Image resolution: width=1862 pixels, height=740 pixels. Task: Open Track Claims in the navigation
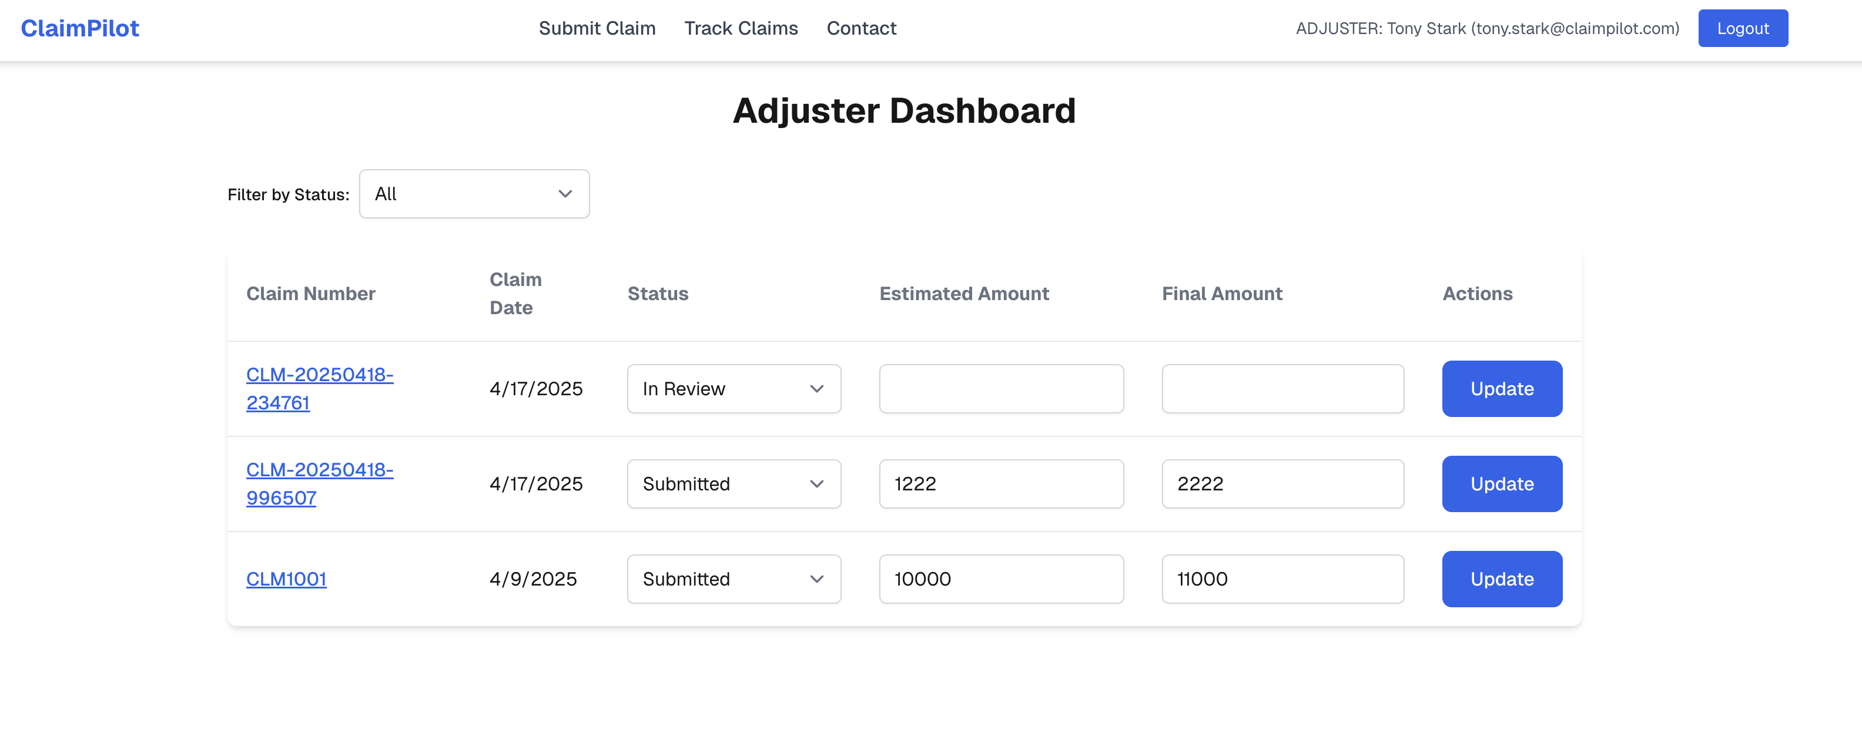coord(741,28)
